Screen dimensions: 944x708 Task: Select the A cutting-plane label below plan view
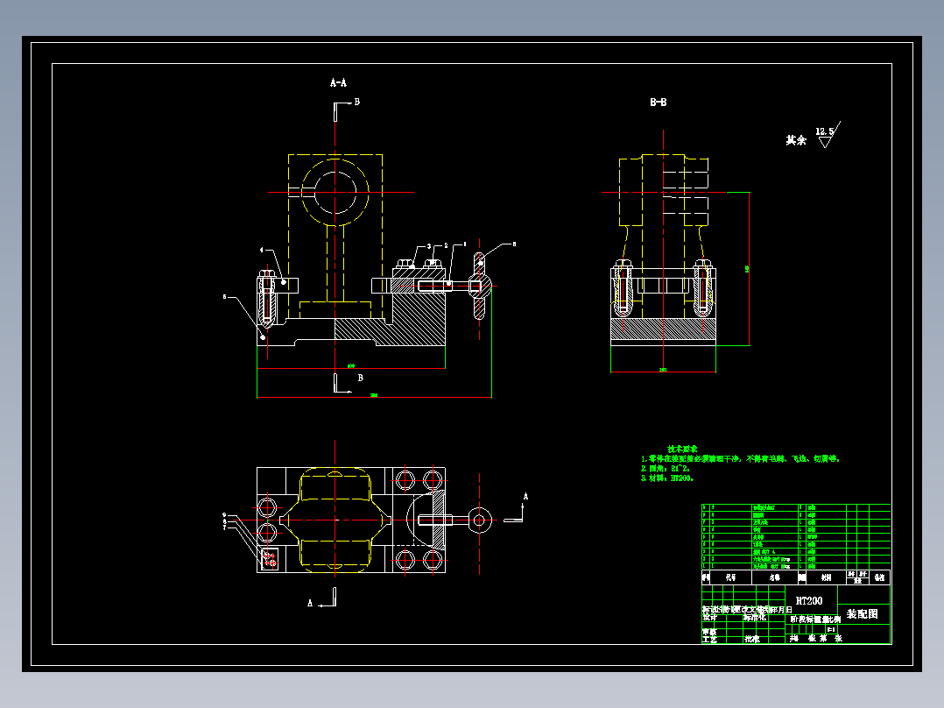click(310, 603)
